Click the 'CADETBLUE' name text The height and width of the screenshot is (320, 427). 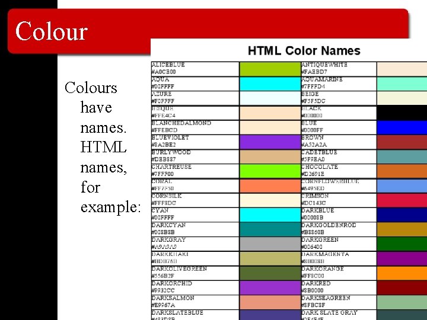319,152
